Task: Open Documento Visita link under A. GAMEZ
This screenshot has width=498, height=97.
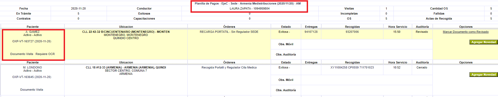Action: (22, 54)
